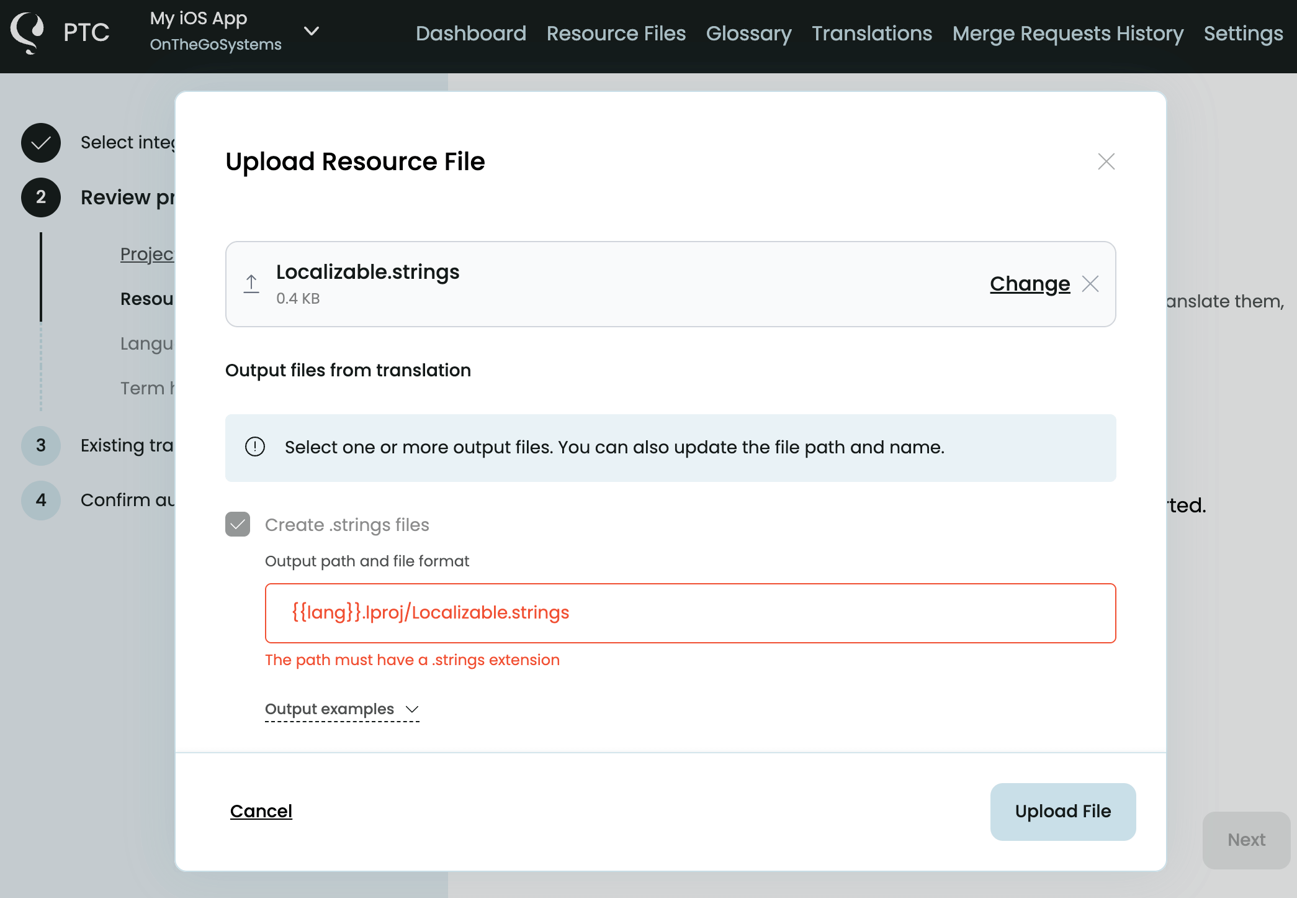Expand the Output examples section
Viewport: 1297px width, 898px height.
[x=342, y=709]
